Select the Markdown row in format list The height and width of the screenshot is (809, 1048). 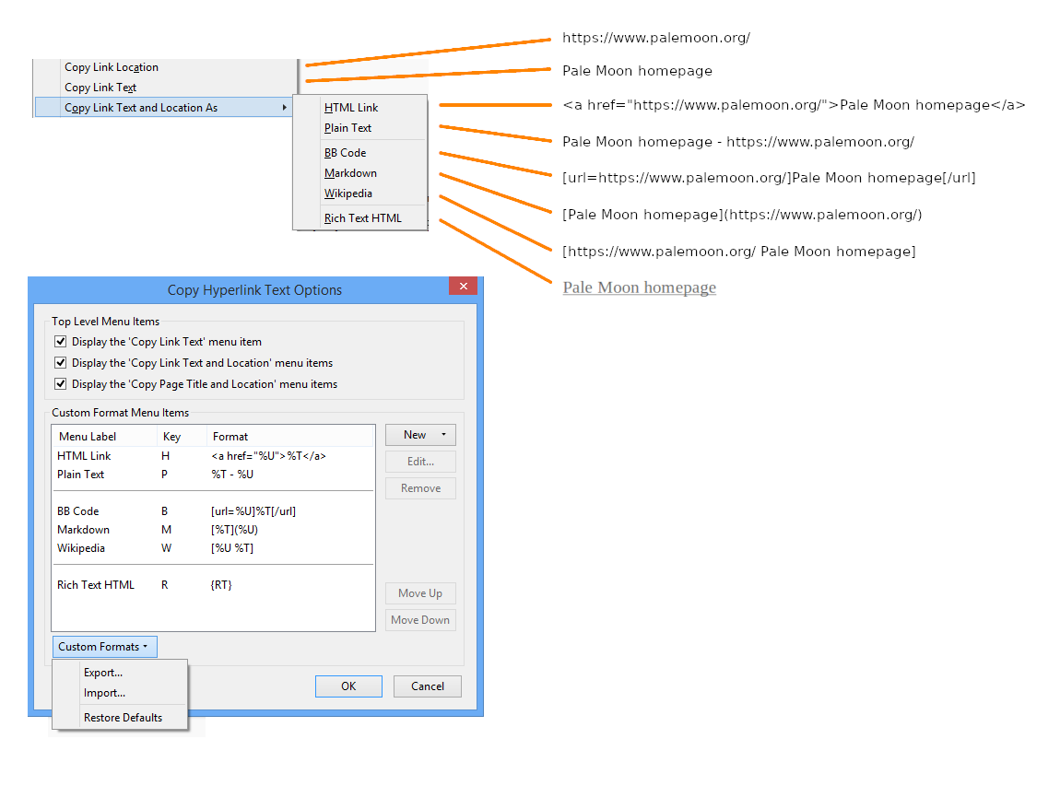coord(213,530)
